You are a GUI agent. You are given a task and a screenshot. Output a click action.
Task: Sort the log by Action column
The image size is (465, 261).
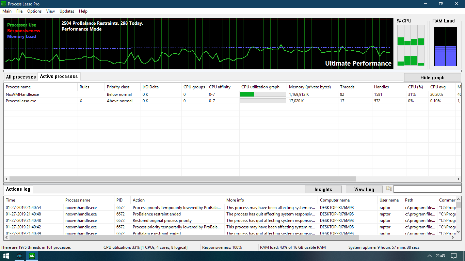177,200
